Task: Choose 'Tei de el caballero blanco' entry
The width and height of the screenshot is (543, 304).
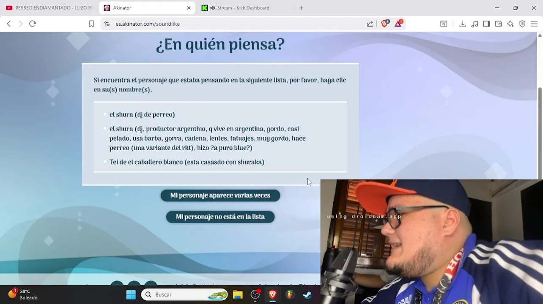Action: click(x=186, y=162)
